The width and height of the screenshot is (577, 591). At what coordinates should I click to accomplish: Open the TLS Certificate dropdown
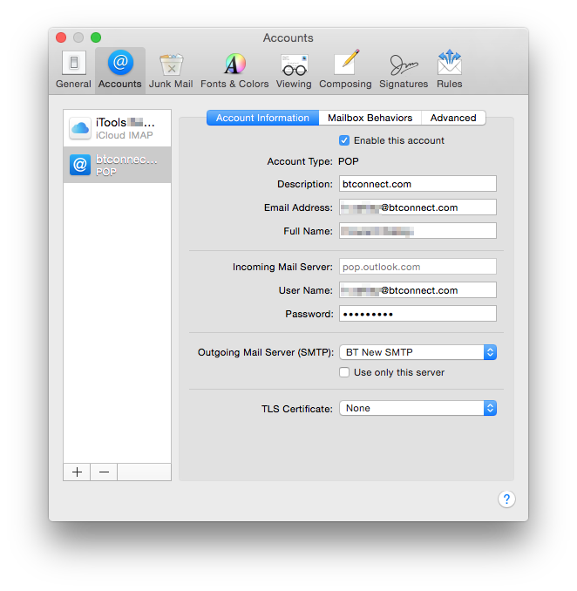click(x=417, y=408)
